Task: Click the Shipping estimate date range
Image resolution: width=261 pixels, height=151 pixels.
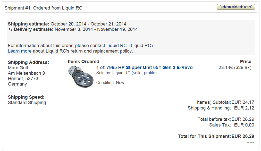Action: (x=88, y=24)
